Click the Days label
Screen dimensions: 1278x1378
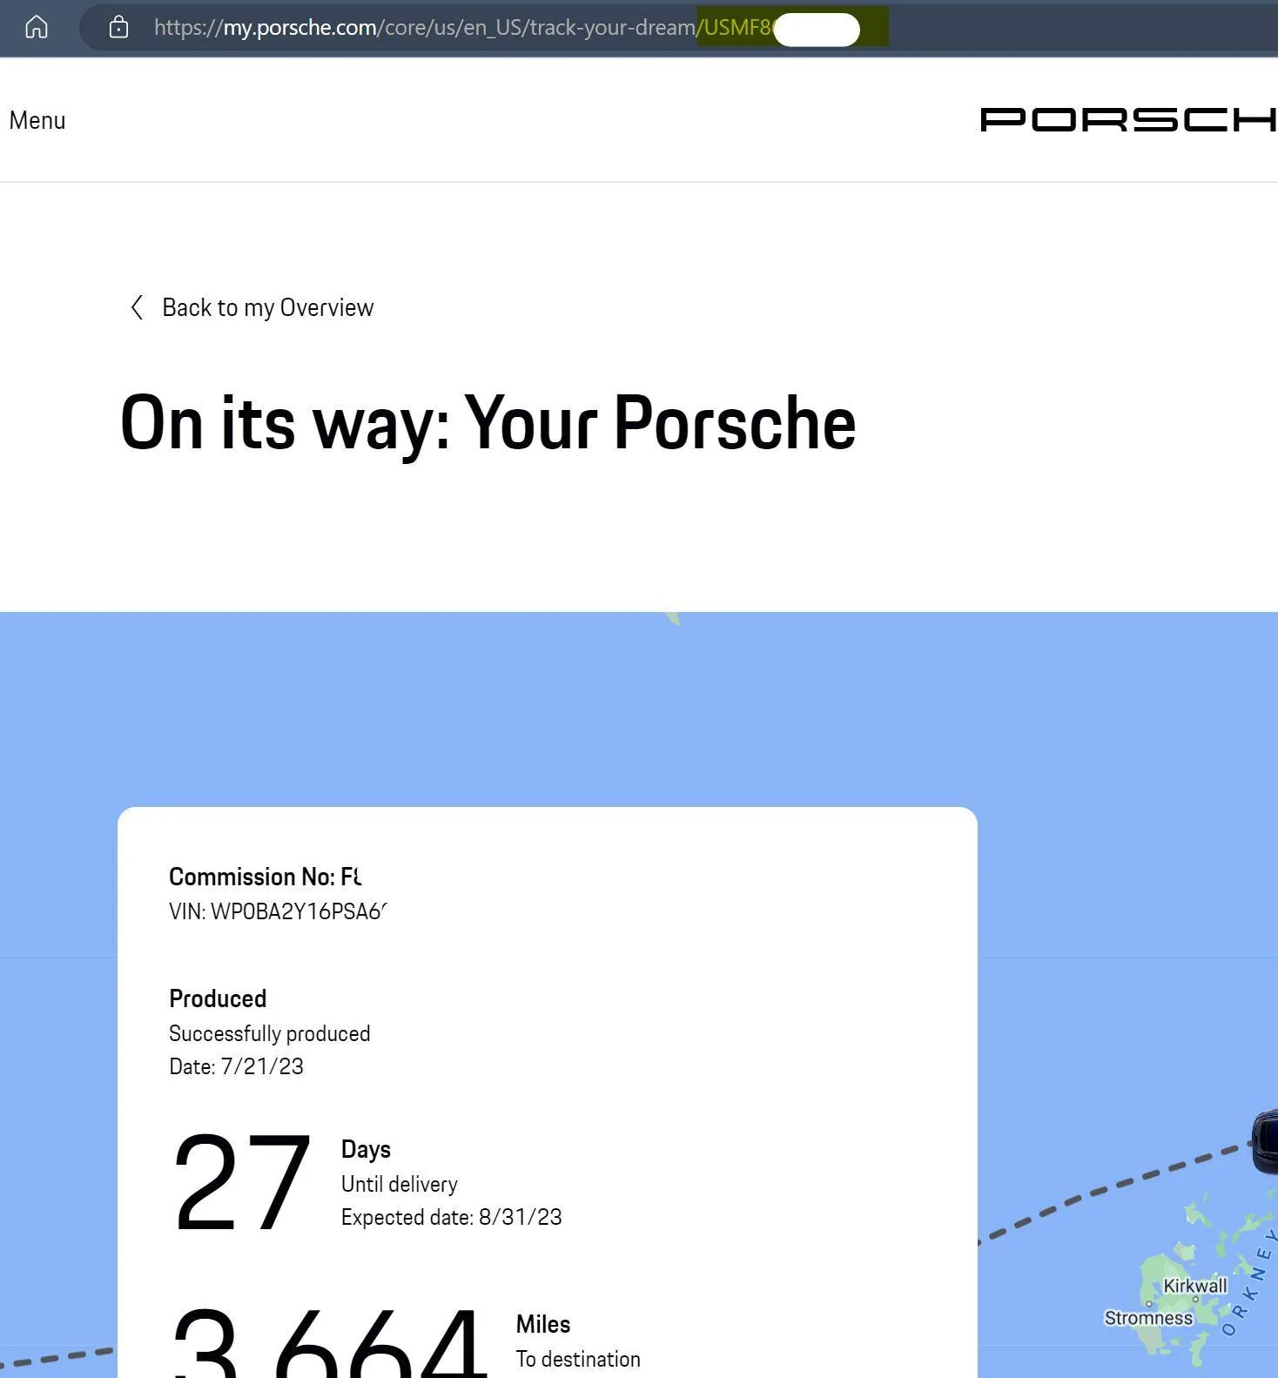366,1149
